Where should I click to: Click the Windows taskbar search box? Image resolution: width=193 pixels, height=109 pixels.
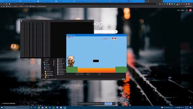17,107
